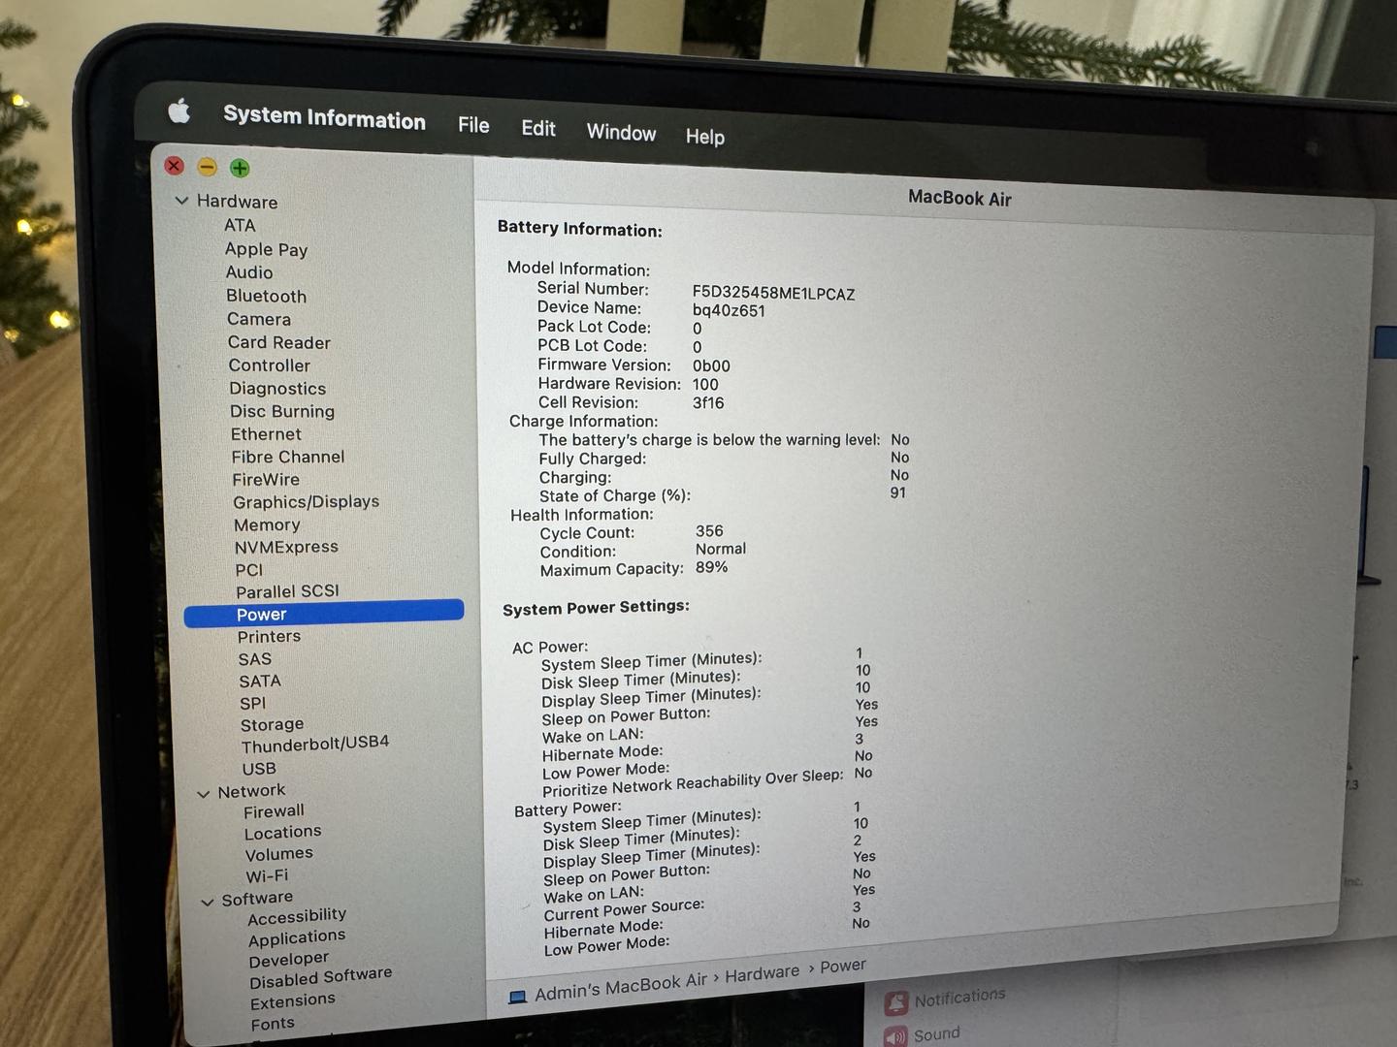Select Extensions under Software
The image size is (1397, 1047).
(293, 1001)
